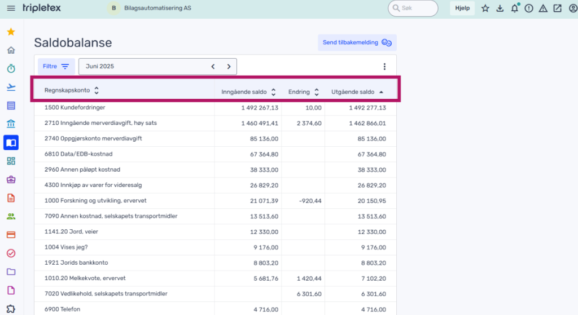Click the Inngående saldo value 85 136,00

click(264, 139)
